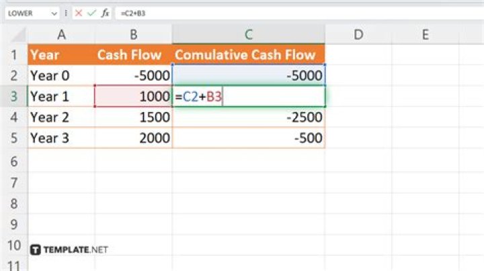Cancel the formula entry with the X icon
Viewport: 484px width, 271px height.
tap(79, 13)
